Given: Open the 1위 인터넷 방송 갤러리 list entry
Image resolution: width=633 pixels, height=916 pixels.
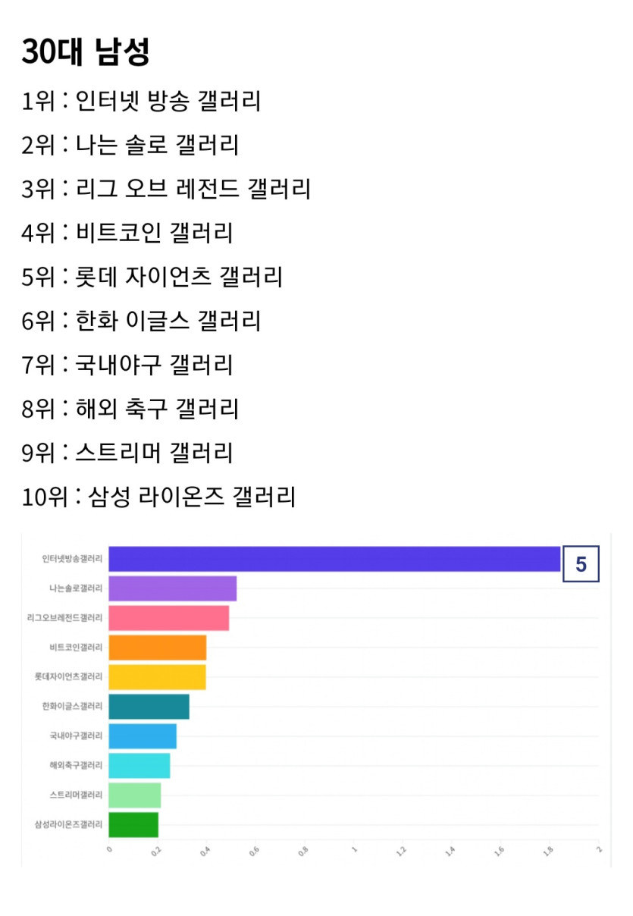Looking at the screenshot, I should point(141,101).
